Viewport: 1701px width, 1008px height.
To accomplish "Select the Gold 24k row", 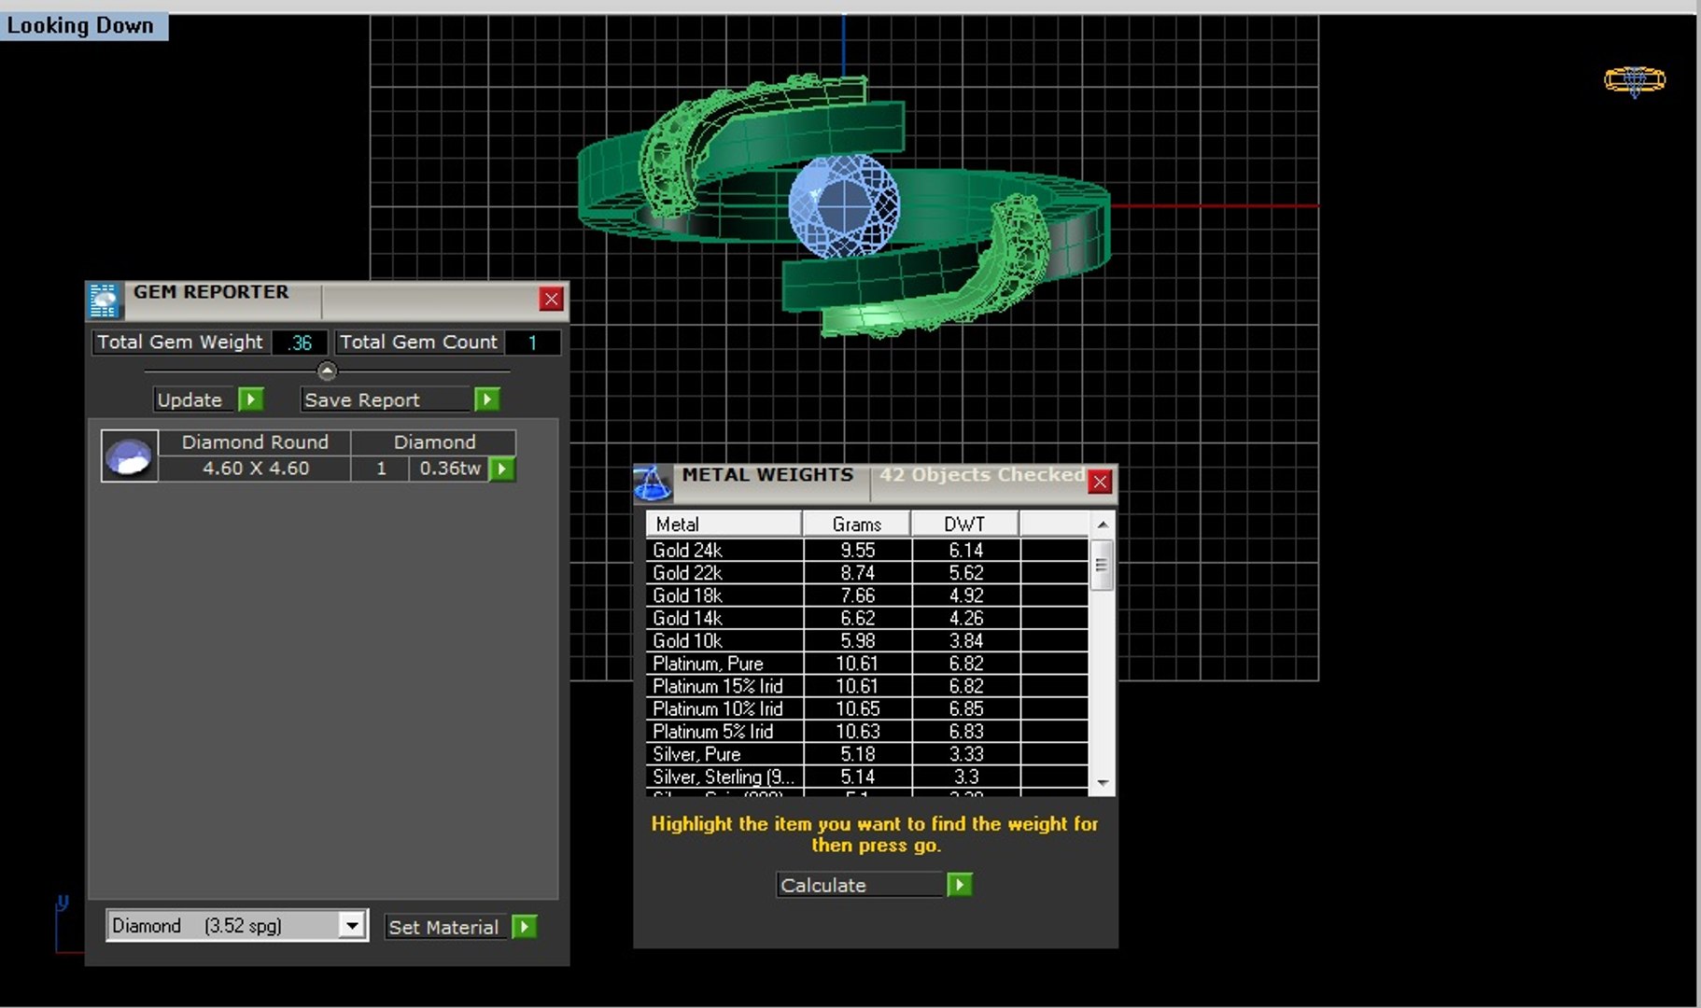I will click(x=867, y=550).
